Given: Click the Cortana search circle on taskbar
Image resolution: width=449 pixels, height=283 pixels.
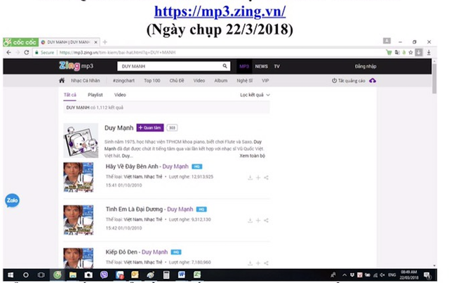Looking at the screenshot, I should (x=26, y=275).
